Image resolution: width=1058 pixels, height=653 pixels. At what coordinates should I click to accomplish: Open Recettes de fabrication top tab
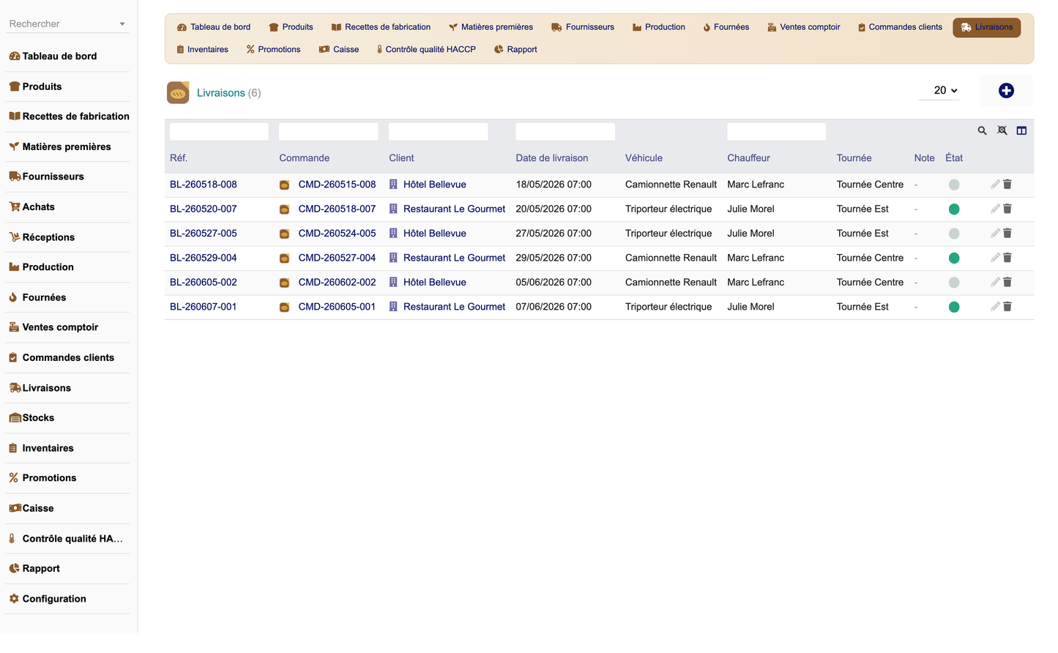[x=381, y=27]
